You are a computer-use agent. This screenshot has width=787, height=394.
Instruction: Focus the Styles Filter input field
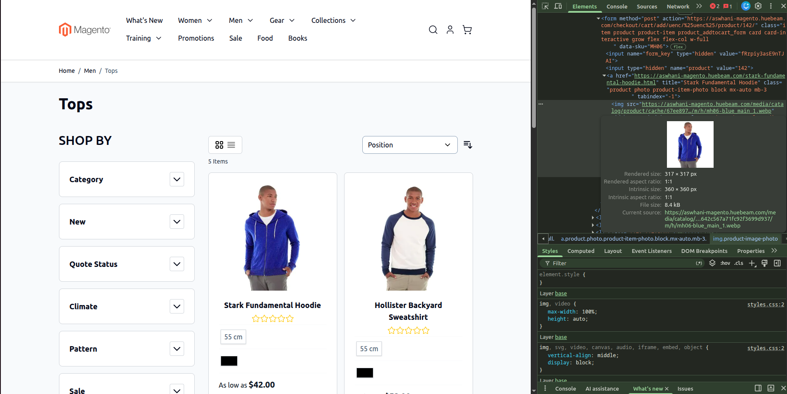point(622,263)
